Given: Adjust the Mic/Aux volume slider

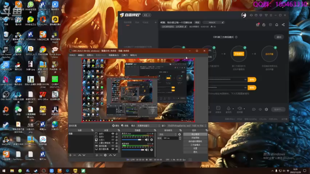Looking at the screenshot, I should 133,140.
